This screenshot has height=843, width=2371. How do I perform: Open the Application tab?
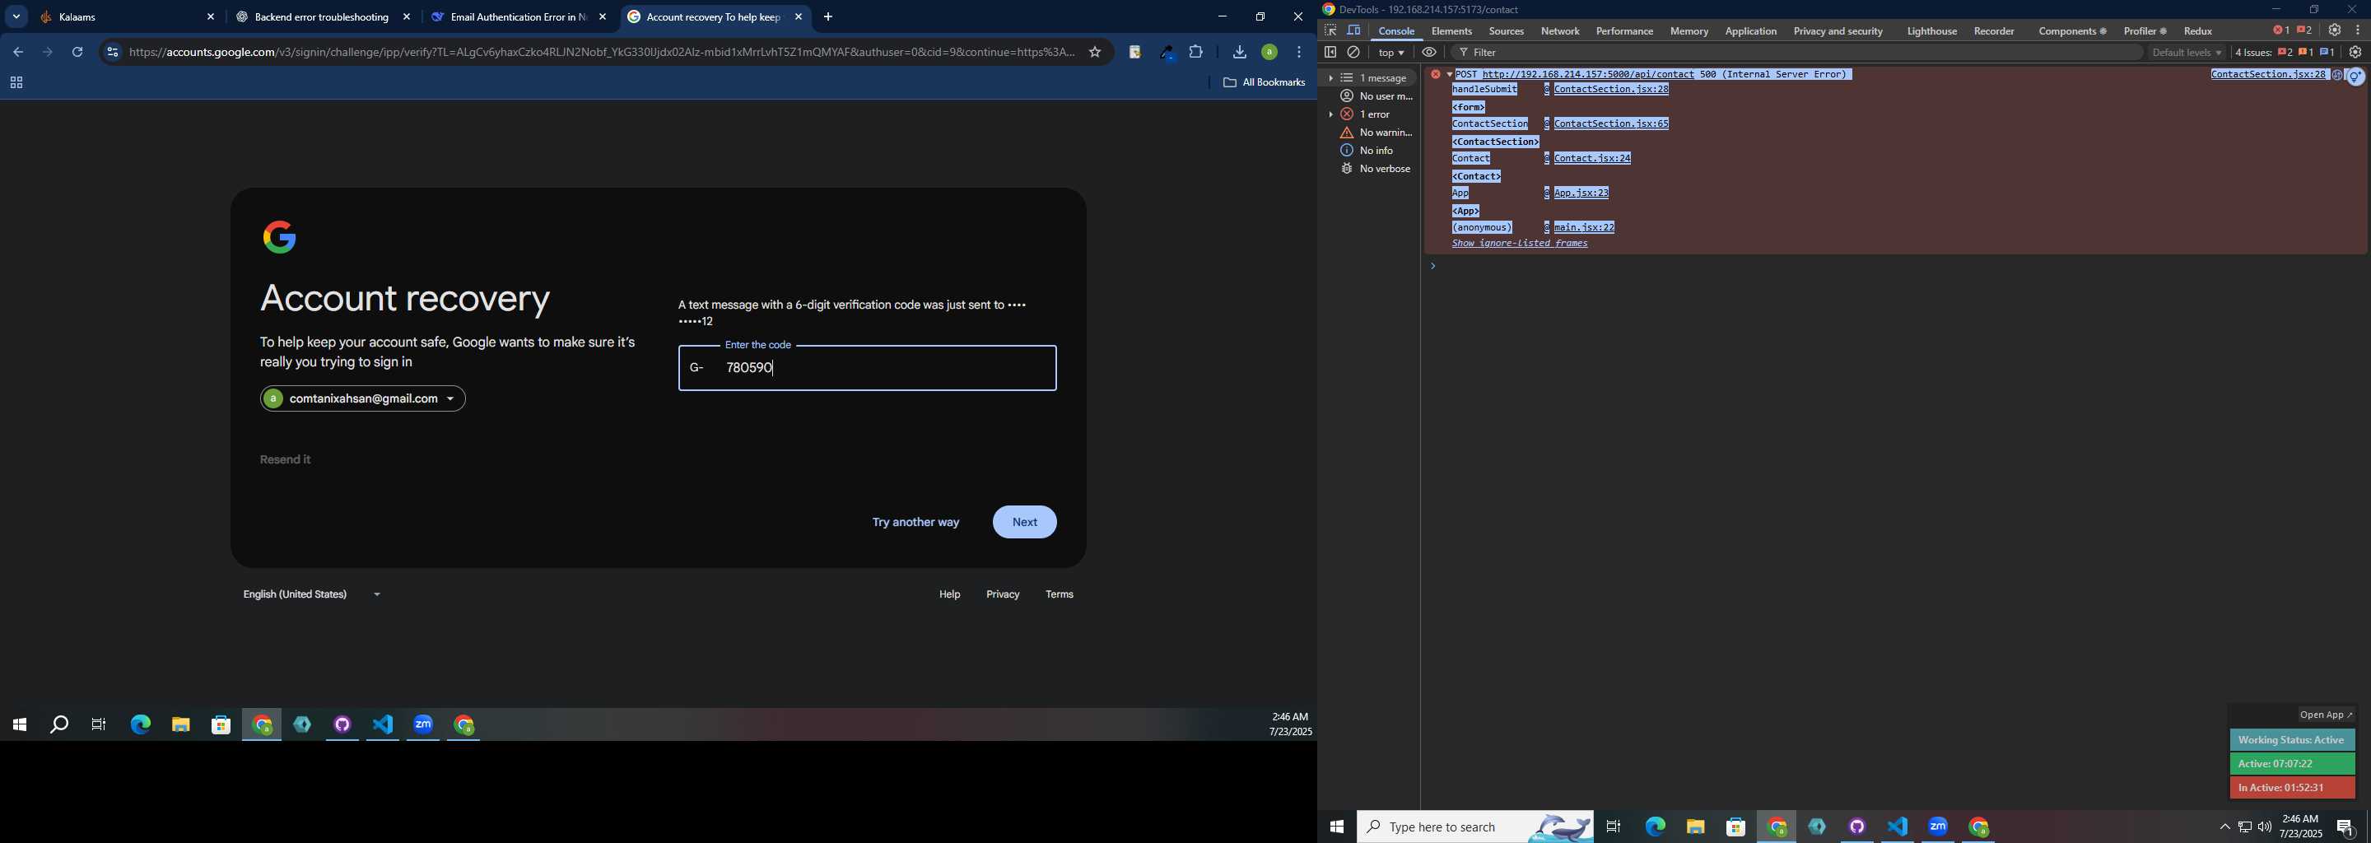pos(1750,31)
